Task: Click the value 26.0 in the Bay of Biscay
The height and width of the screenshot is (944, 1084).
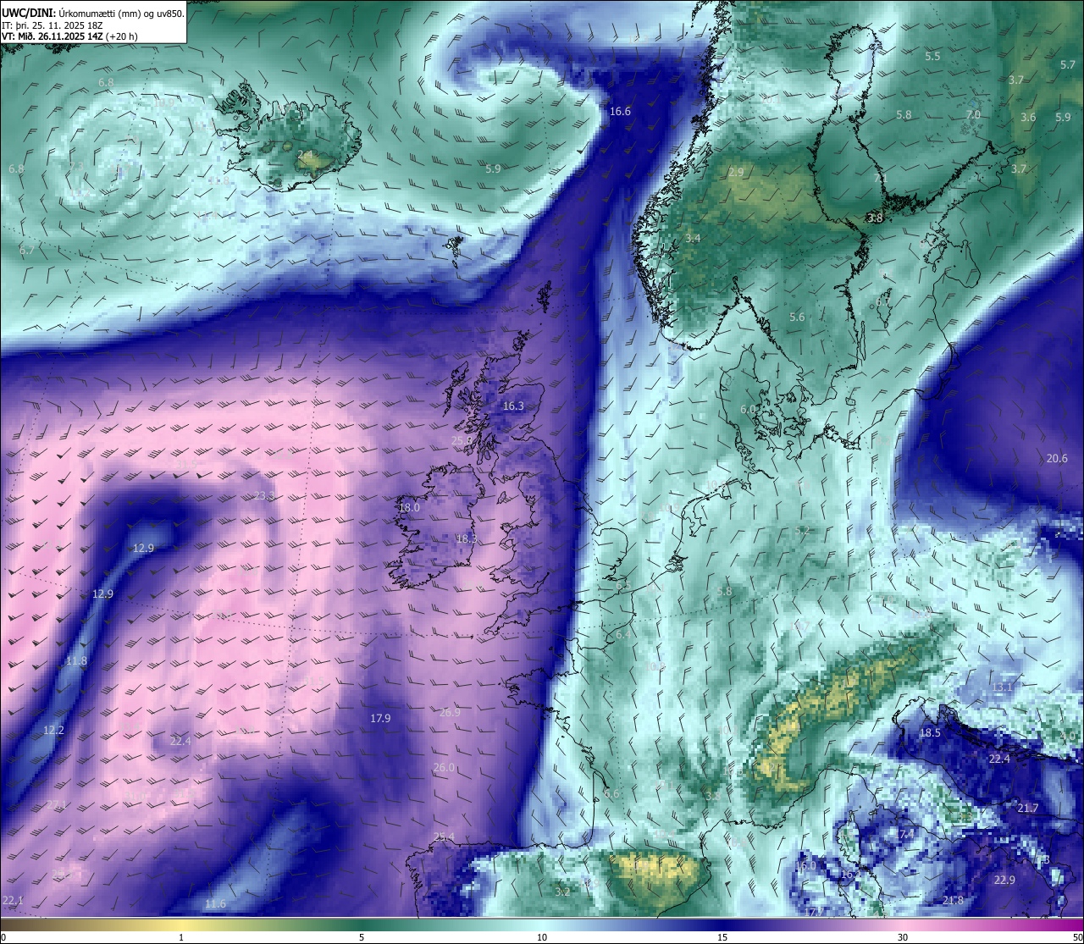Action: click(x=444, y=768)
